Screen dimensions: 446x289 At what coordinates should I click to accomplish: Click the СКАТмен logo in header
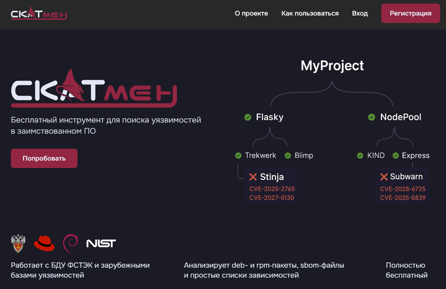tap(39, 13)
